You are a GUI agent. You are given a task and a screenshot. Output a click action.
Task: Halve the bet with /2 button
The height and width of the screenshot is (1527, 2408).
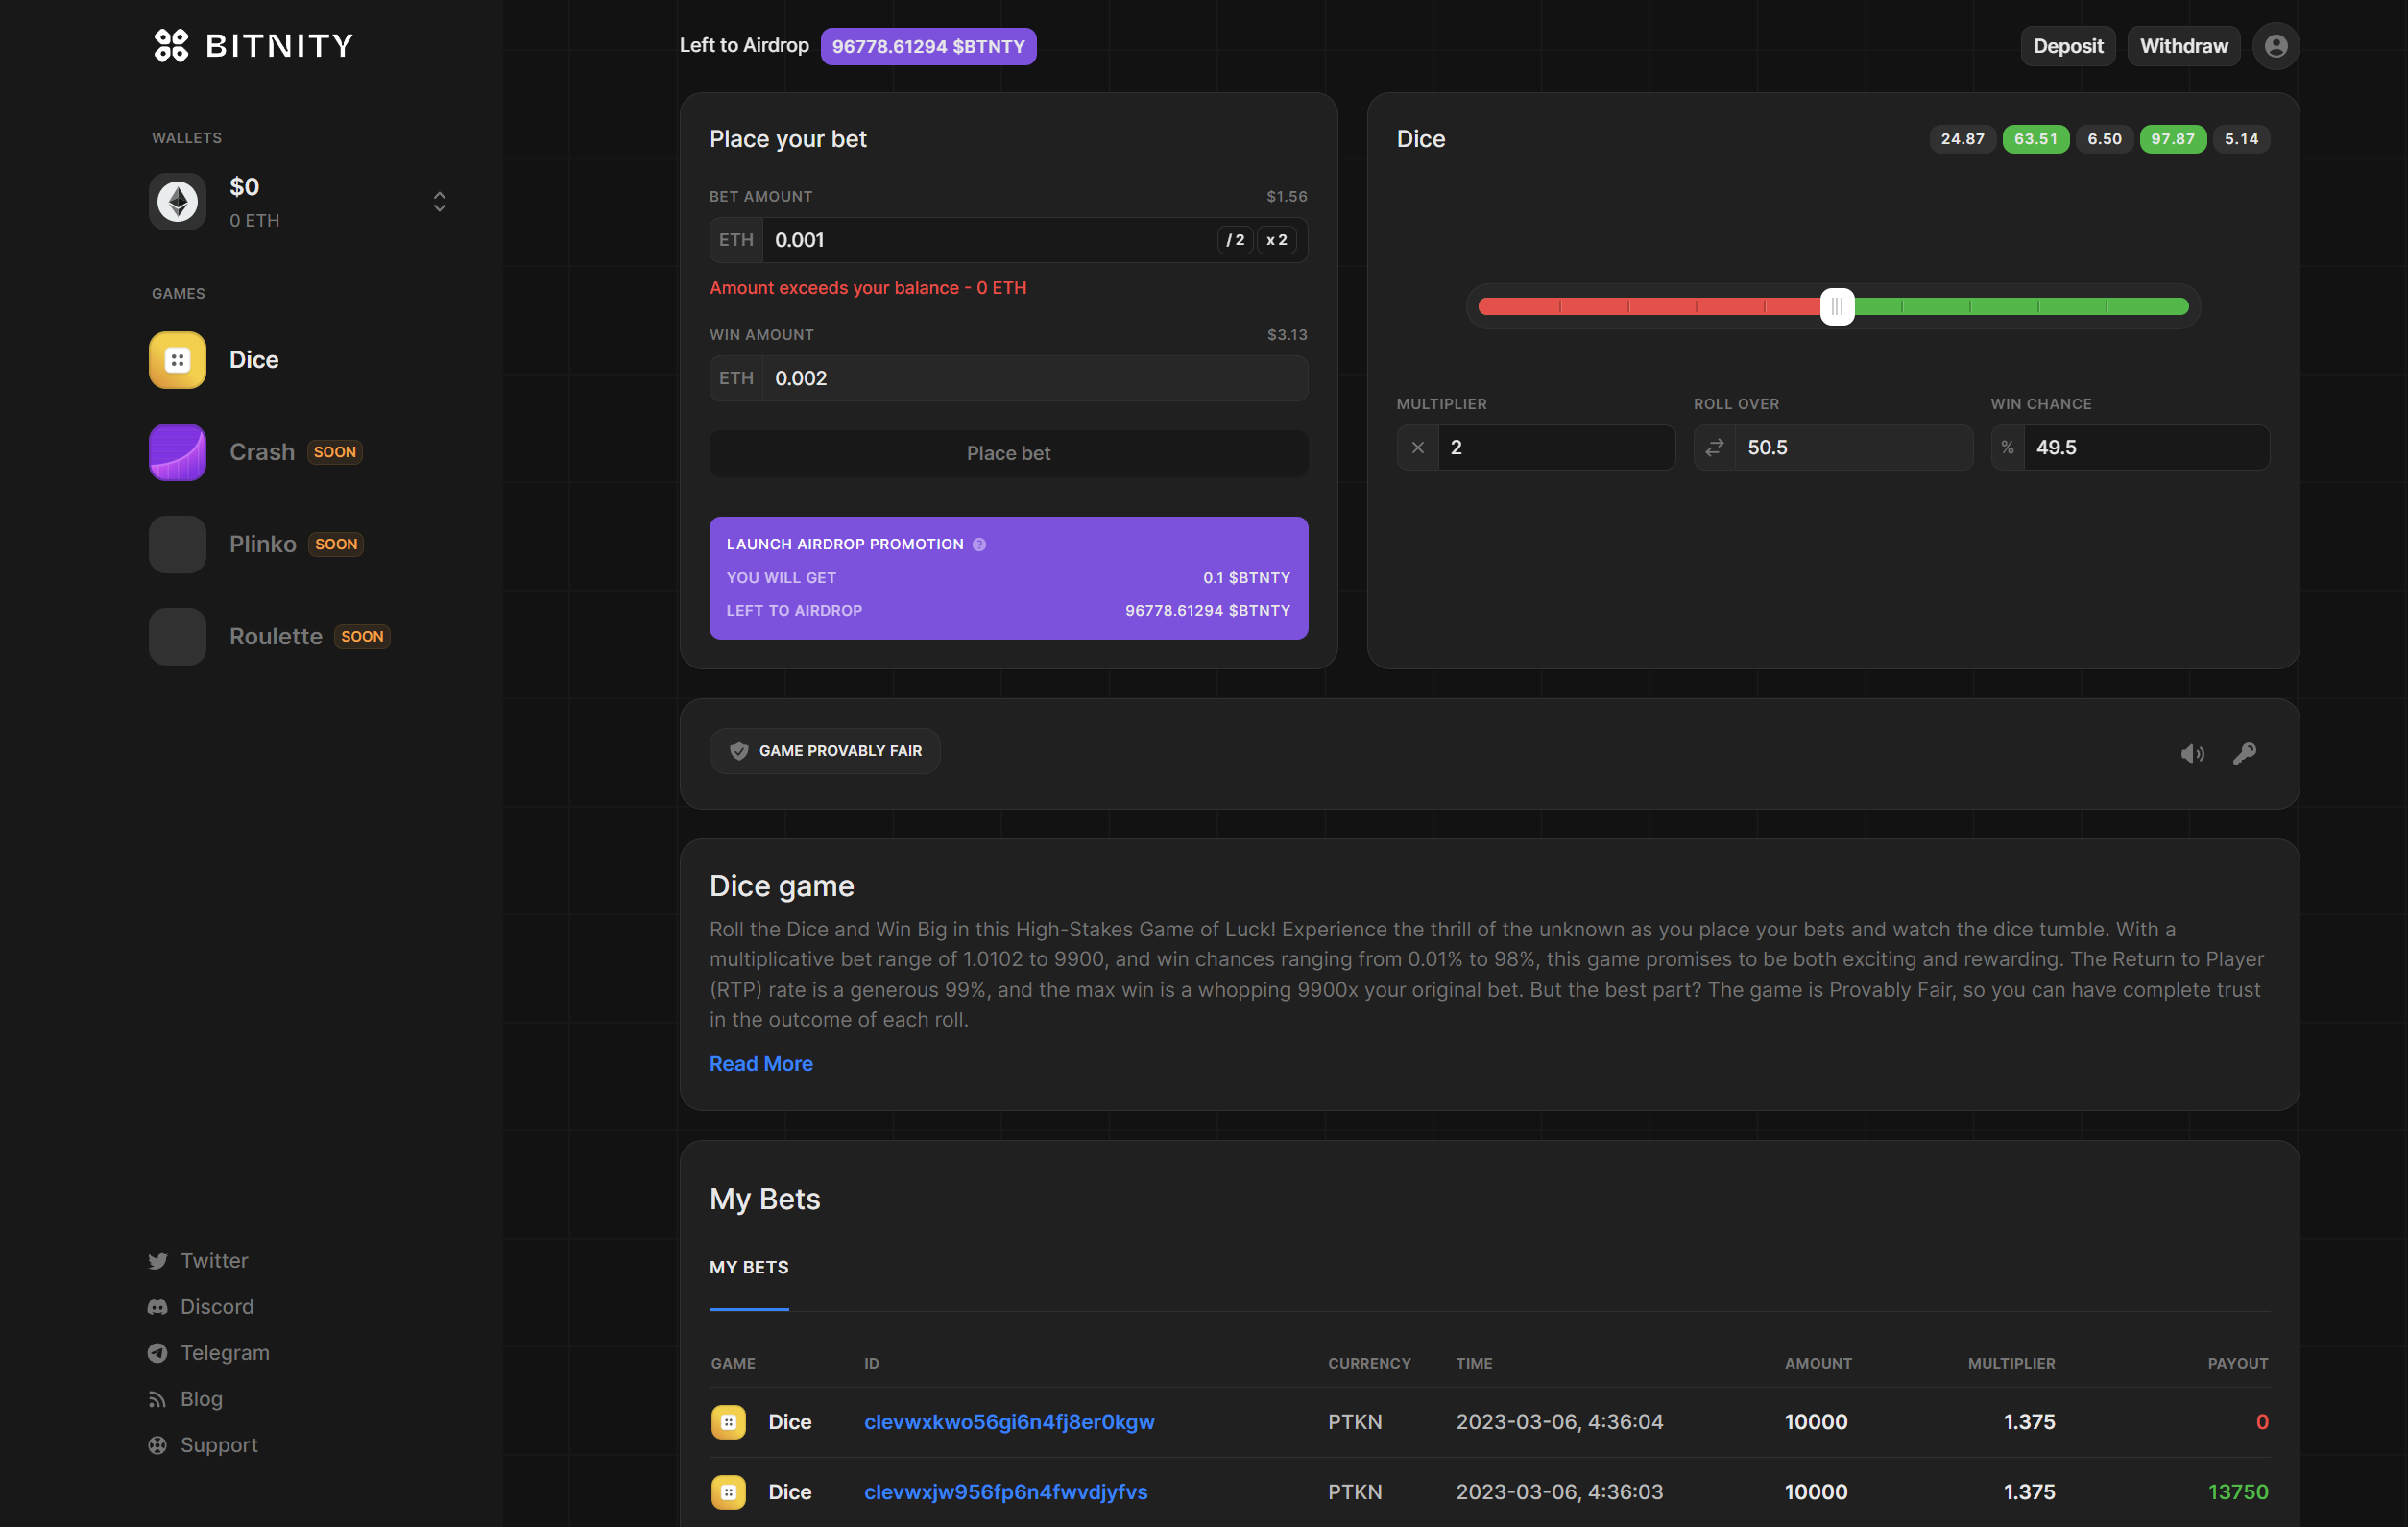[x=1236, y=240]
